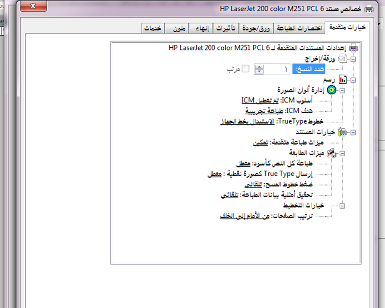Increase the number of copies with up arrow
This screenshot has height=308, width=385.
coord(259,66)
